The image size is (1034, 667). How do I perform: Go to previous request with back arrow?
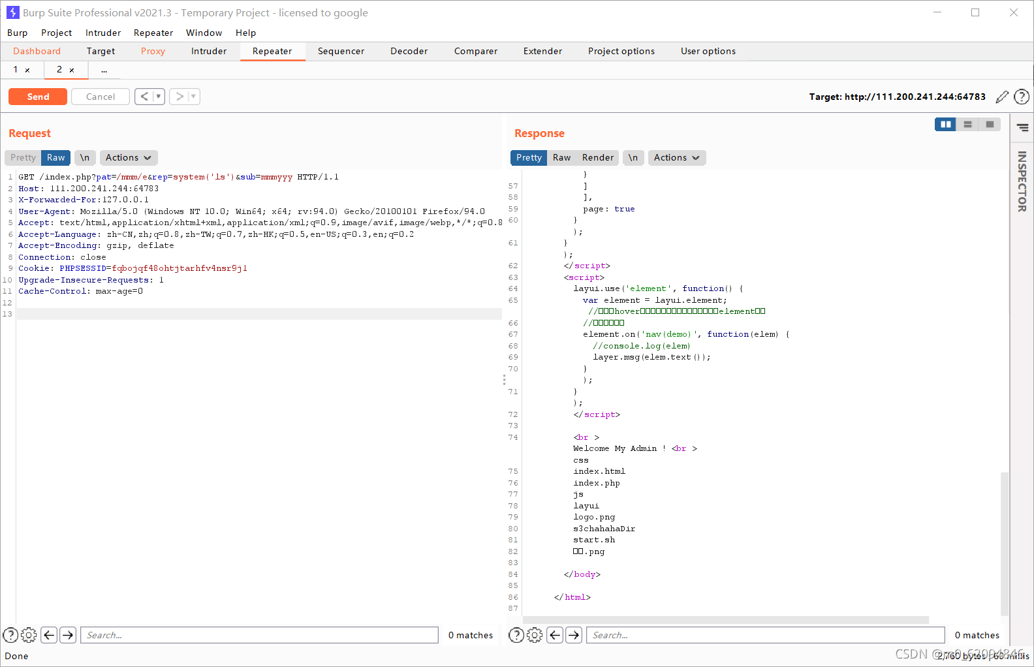144,97
